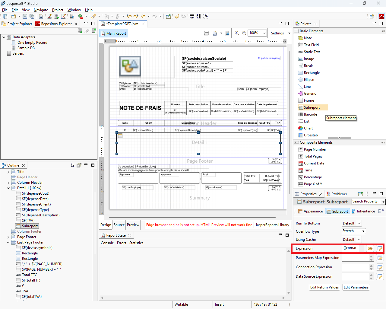This screenshot has height=309, width=386.
Task: Switch to the Inheritance properties tab
Action: (x=363, y=211)
